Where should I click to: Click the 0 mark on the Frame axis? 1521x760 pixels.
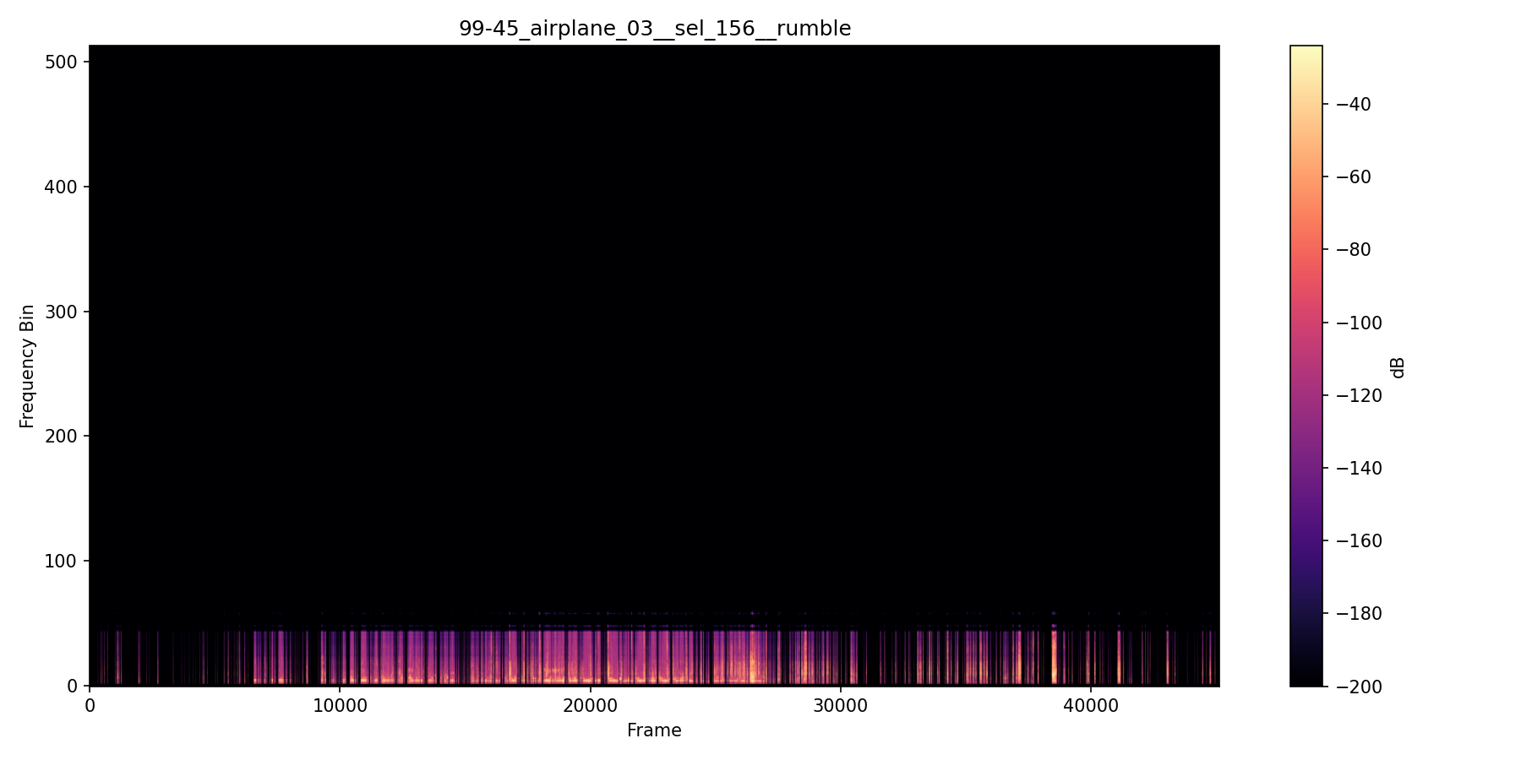(x=90, y=706)
